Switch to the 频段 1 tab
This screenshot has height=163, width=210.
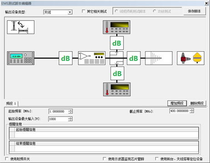pyautogui.click(x=11, y=104)
